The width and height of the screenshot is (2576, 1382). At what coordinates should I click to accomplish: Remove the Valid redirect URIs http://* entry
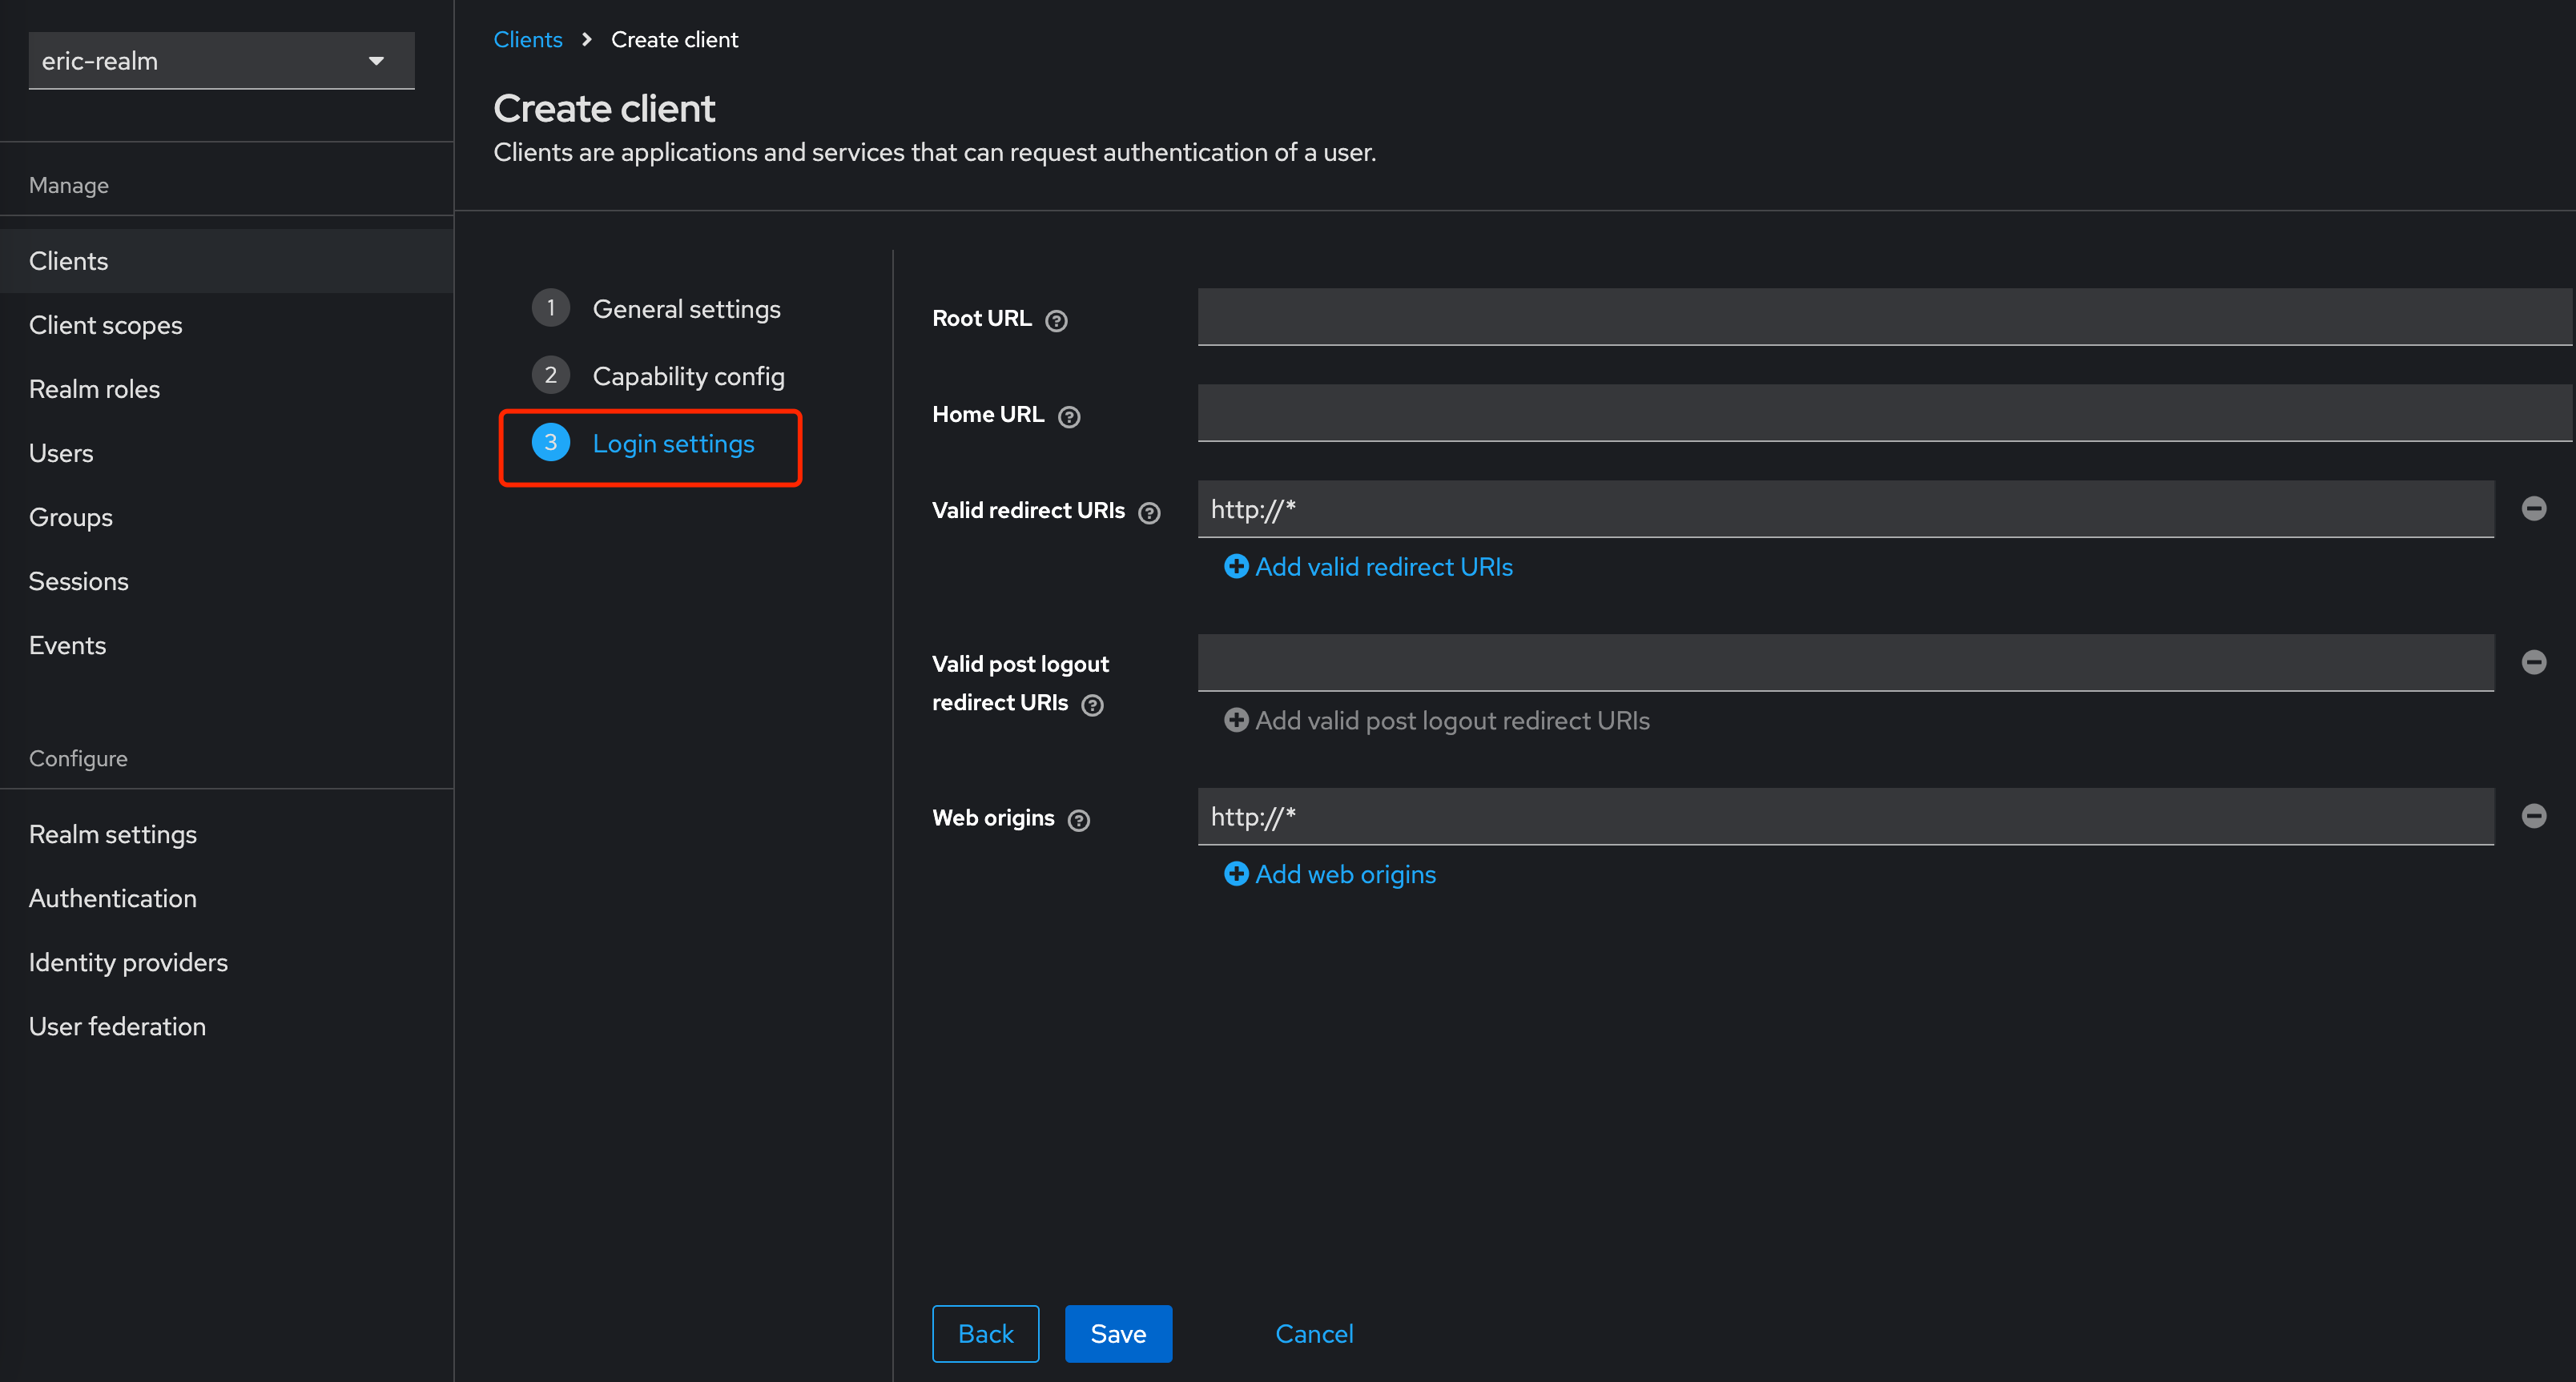click(2533, 508)
